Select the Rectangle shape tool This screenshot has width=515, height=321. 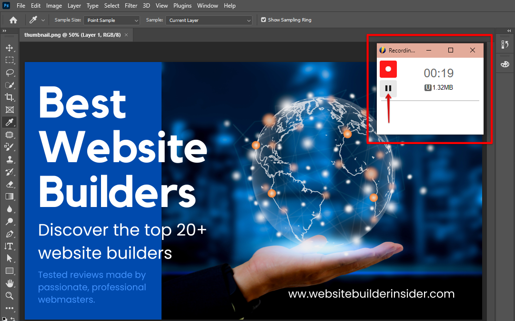(10, 271)
